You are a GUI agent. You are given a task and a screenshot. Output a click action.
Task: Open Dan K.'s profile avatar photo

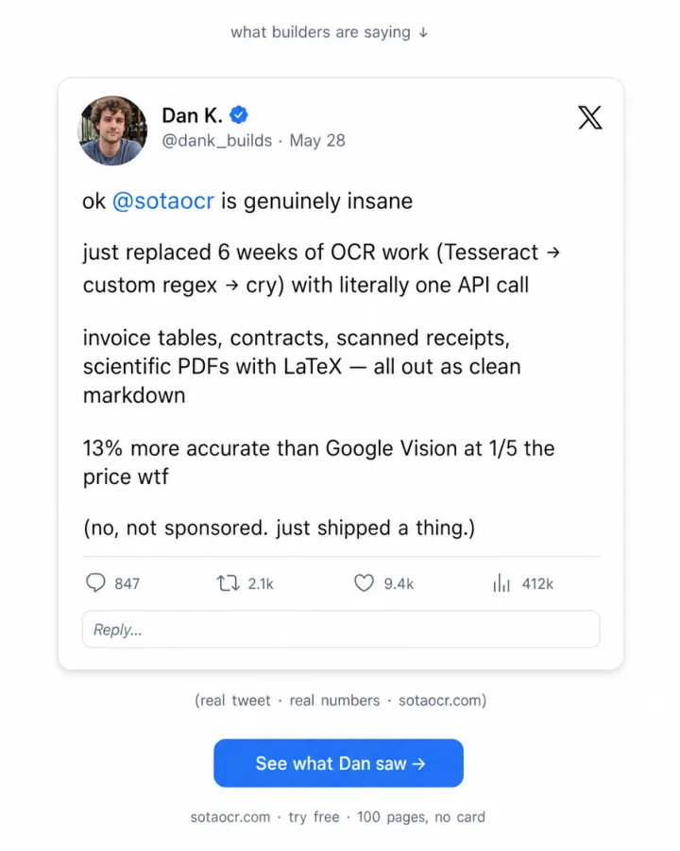pos(112,130)
